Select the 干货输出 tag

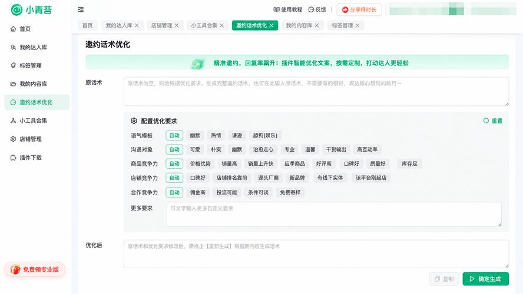pos(336,149)
